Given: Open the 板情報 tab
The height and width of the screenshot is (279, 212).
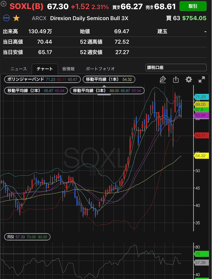Looking at the screenshot, I should [68, 69].
